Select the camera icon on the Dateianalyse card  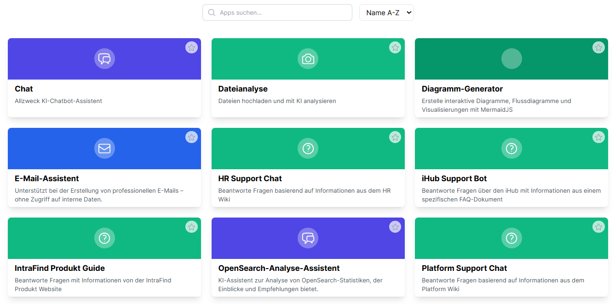[308, 58]
